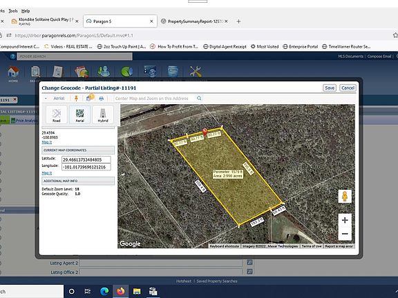Open Firefox from the Windows taskbar
Viewport: 398px width, 298px height.
coord(121,291)
